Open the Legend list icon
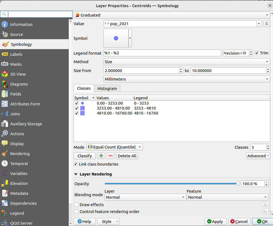Viewport: 273px width, 226px height. tap(5, 213)
